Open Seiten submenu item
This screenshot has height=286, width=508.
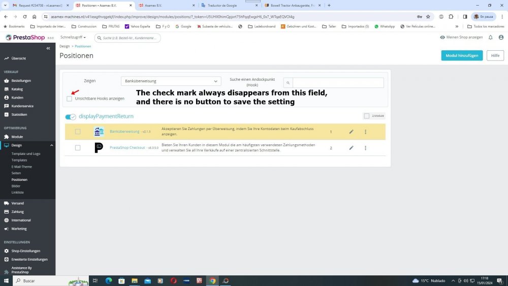16,173
